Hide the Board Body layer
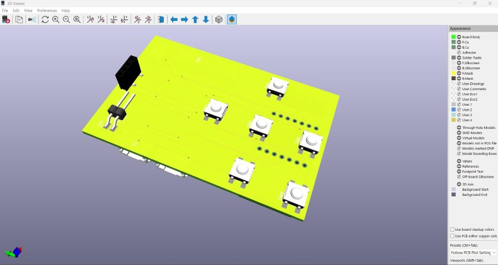This screenshot has width=498, height=265. click(459, 37)
